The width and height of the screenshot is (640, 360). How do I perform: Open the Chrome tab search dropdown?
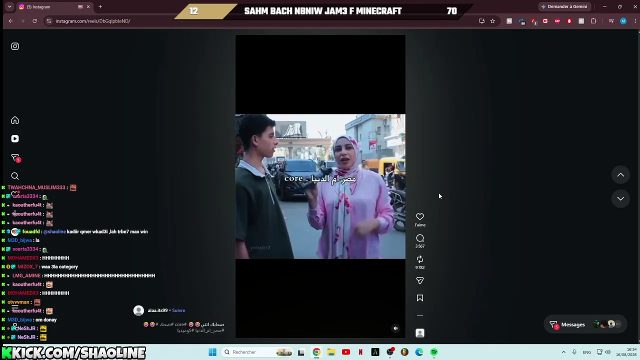[x=9, y=7]
